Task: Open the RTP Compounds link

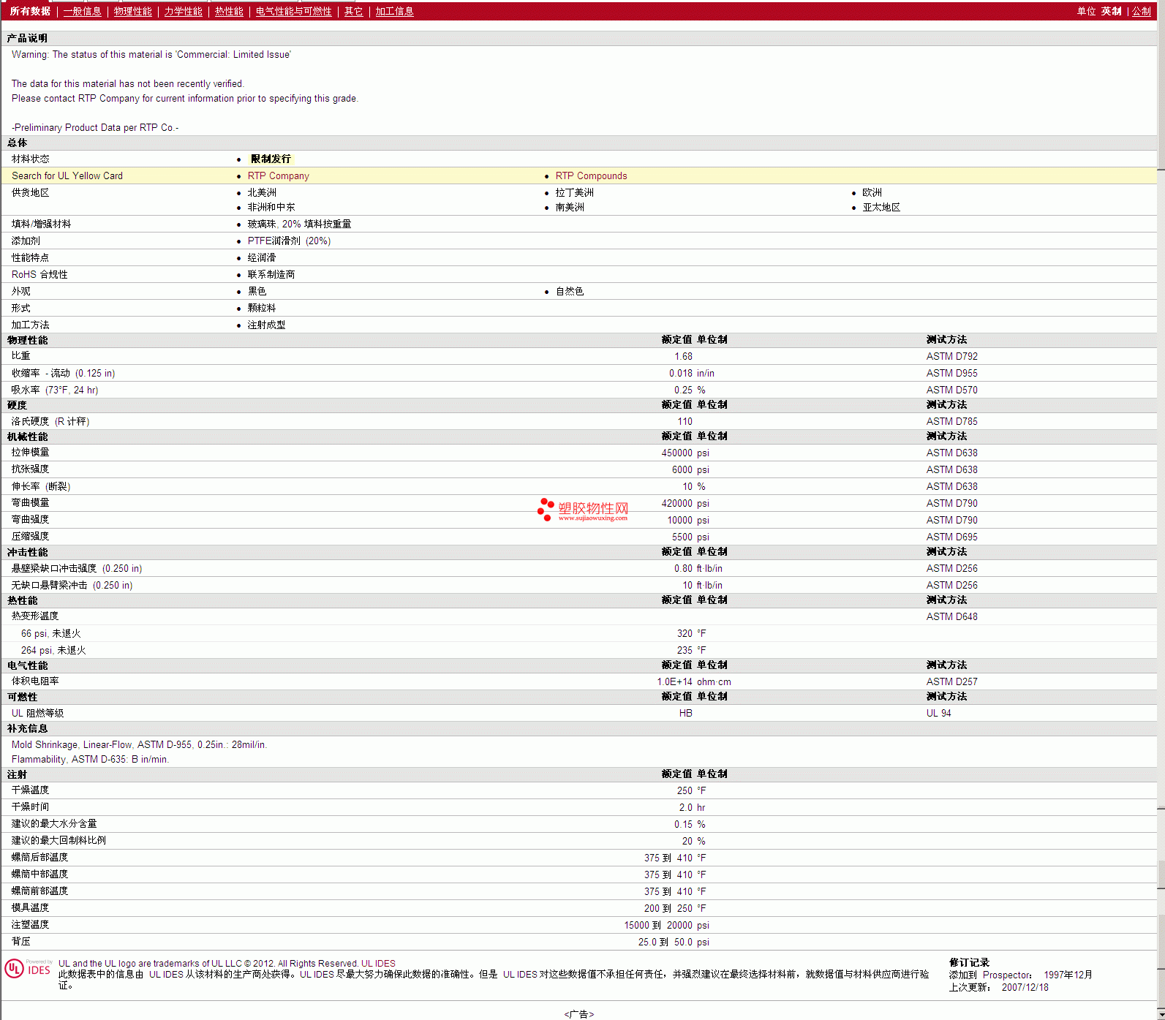Action: 591,175
